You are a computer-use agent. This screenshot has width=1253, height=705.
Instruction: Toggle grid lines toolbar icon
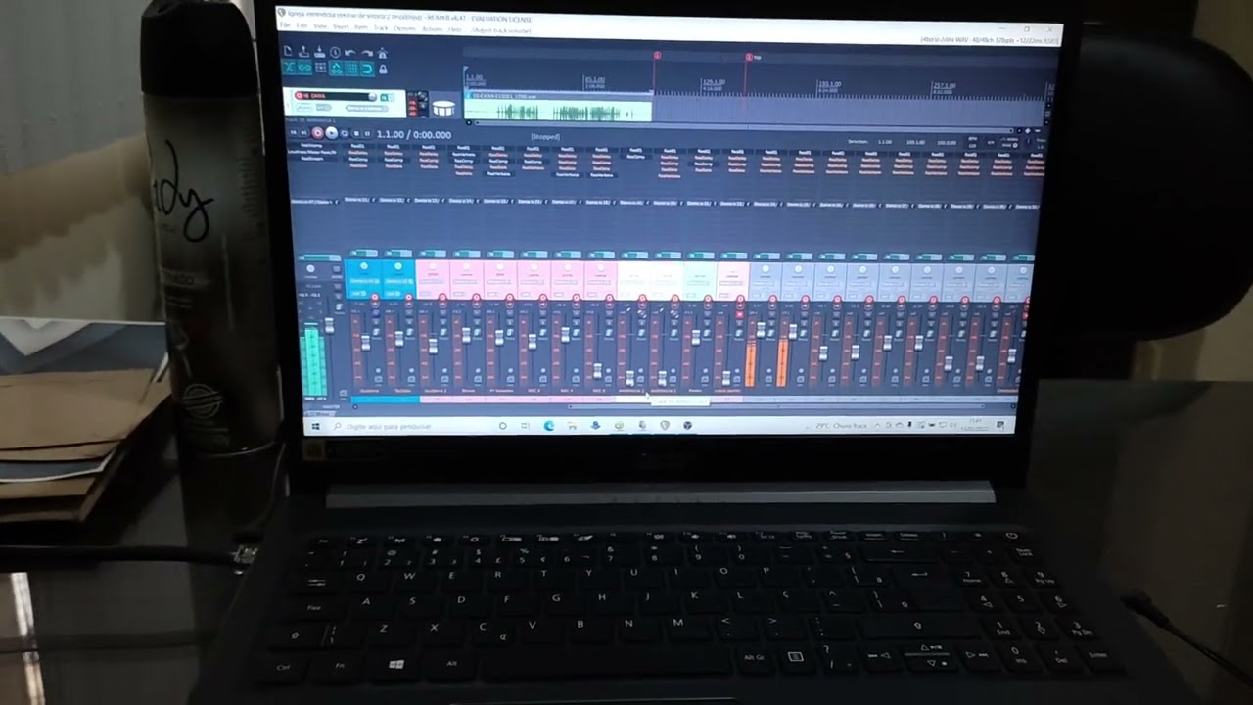tap(351, 69)
